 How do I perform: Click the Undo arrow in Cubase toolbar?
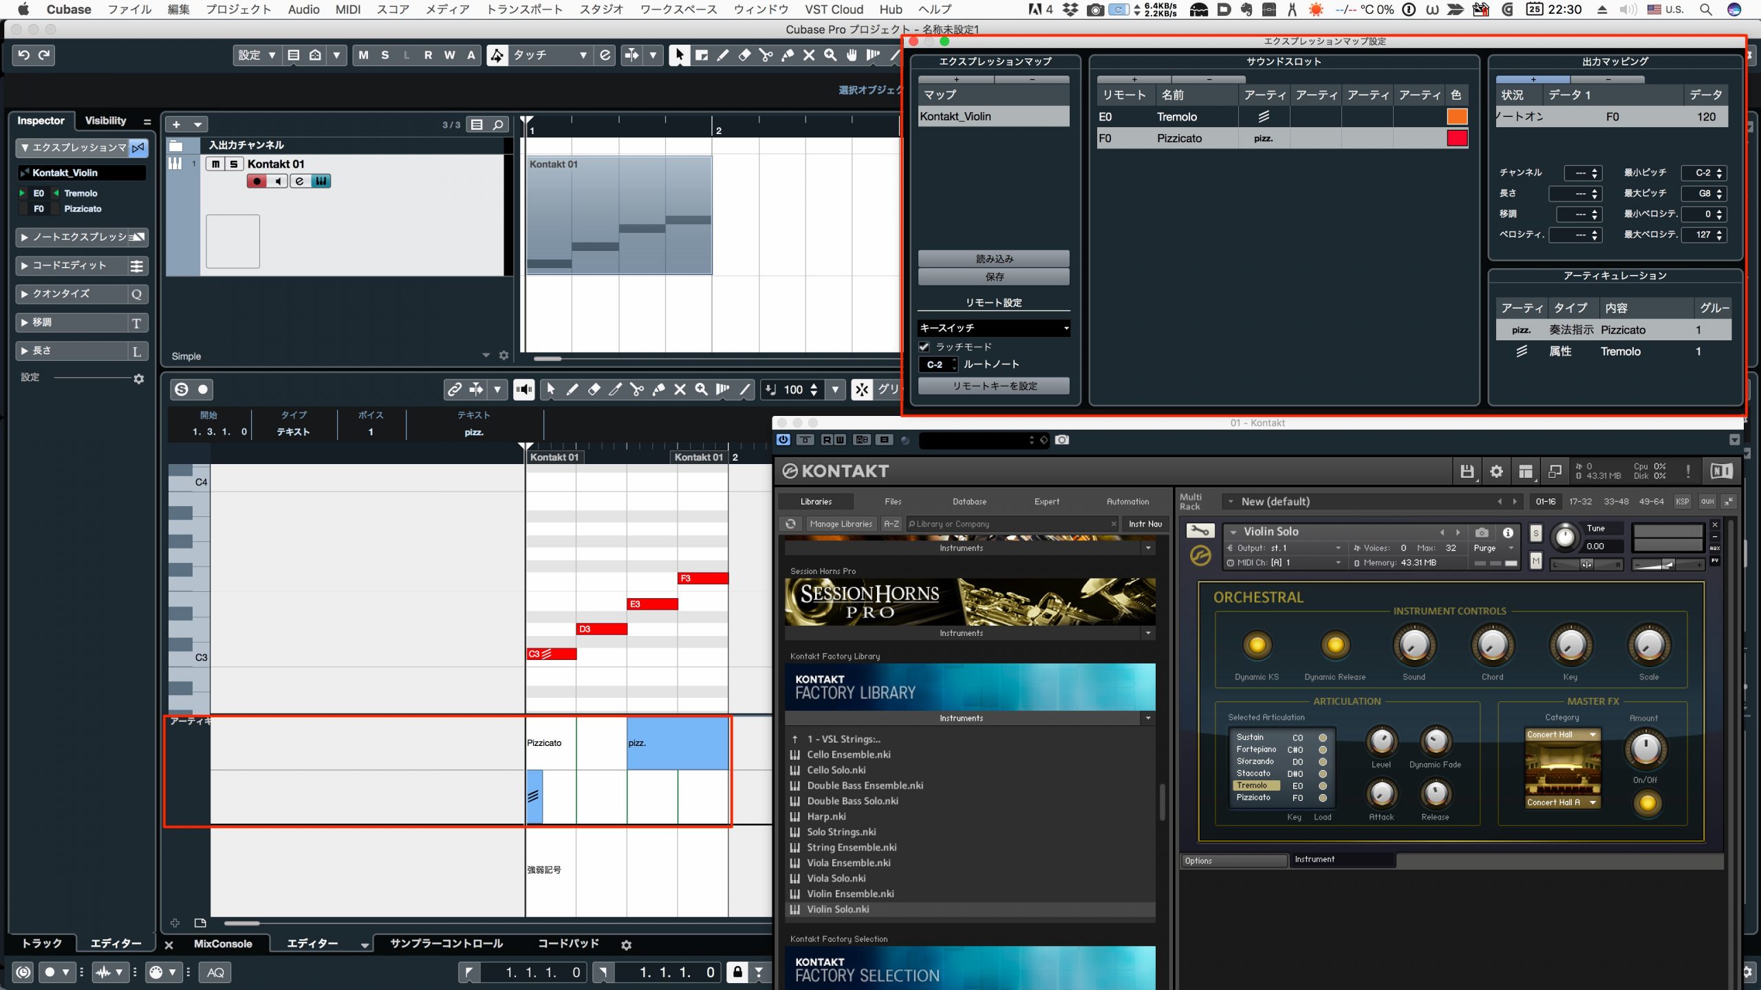(24, 55)
